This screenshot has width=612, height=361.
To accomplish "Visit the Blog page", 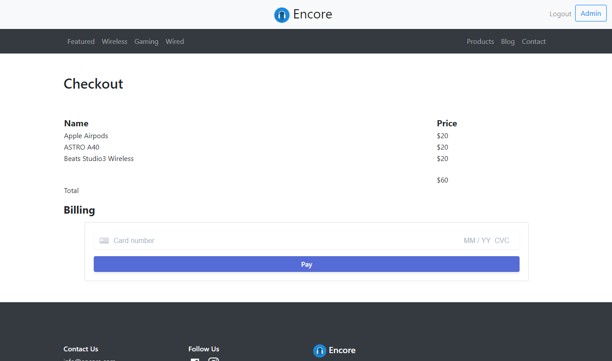I will [x=508, y=42].
